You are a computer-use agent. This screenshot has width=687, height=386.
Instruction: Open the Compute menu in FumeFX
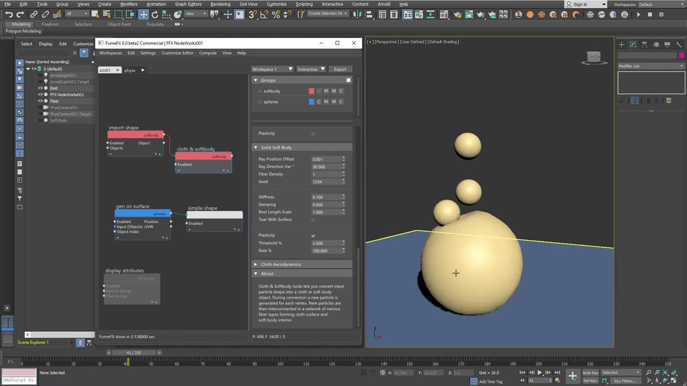pyautogui.click(x=208, y=53)
